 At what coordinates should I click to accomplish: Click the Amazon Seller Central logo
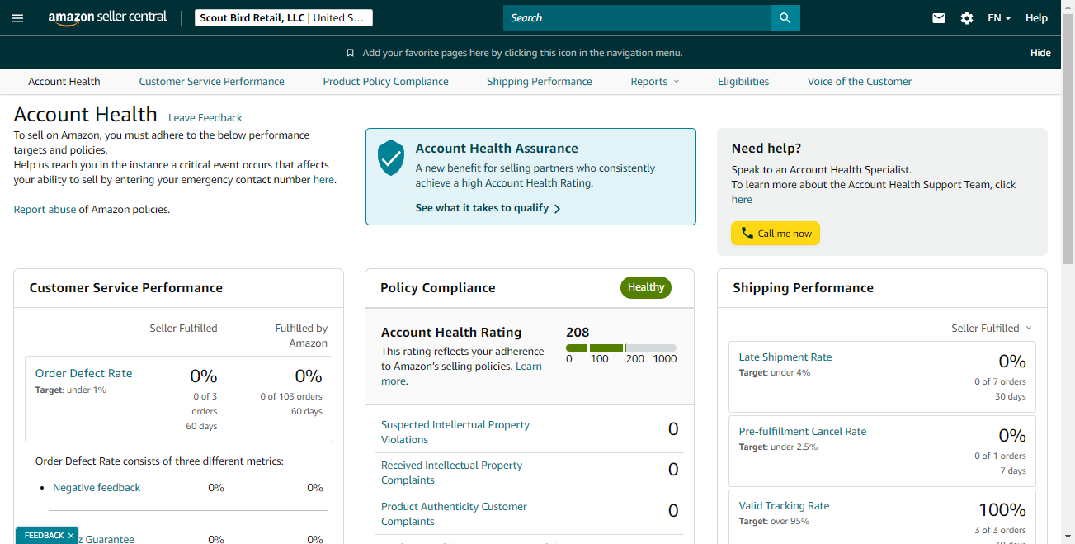[107, 17]
